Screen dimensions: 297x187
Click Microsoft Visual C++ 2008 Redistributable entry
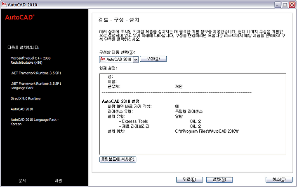(x=31, y=60)
